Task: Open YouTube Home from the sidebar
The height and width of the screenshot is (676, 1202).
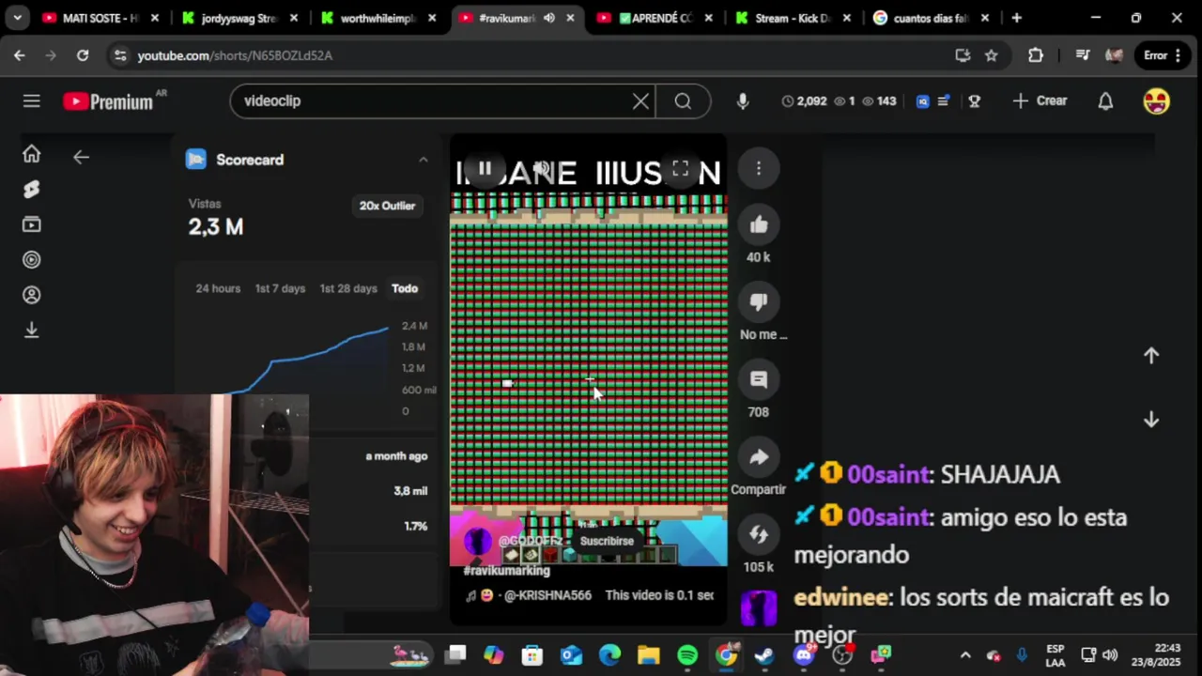Action: coord(31,154)
